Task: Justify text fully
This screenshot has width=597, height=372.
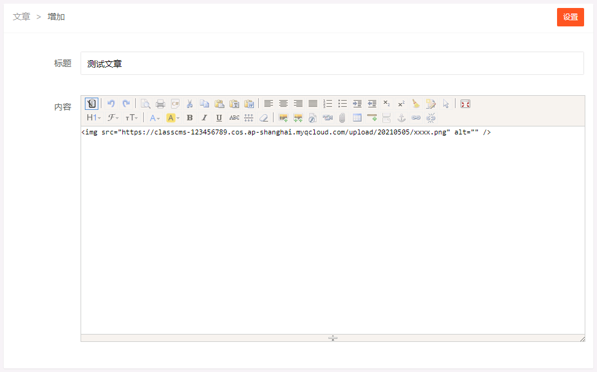Action: 313,104
